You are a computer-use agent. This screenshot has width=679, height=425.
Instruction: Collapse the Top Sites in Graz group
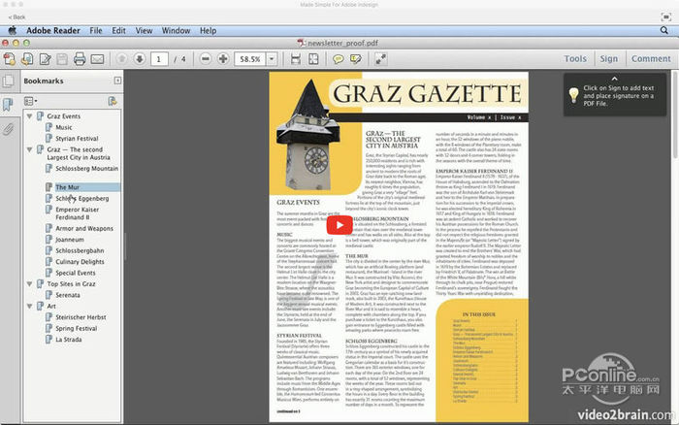point(29,283)
